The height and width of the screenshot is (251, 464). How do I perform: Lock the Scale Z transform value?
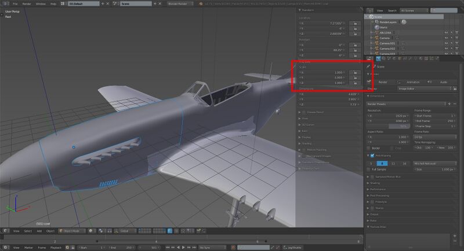(x=355, y=83)
